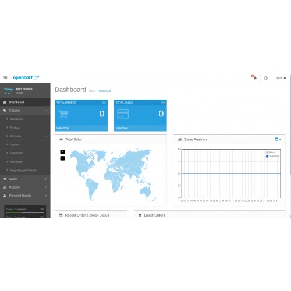Viewport: 291px width, 291px height.
Task: Click the Home breadcrumb link
Action: pyautogui.click(x=92, y=91)
